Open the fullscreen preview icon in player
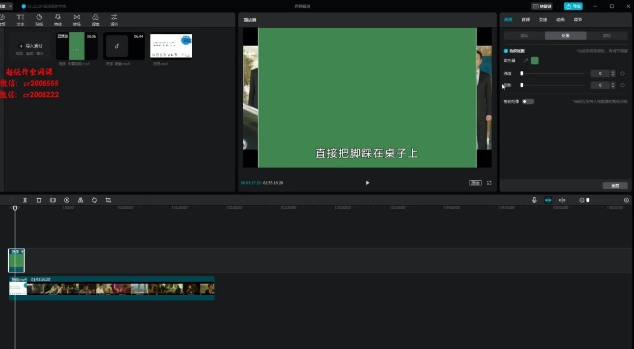 coord(489,183)
